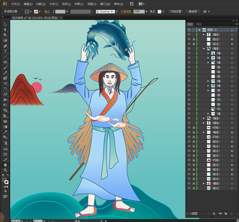239x222 pixels.
Task: Open the stroke weight dropdown
Action: (x=67, y=12)
